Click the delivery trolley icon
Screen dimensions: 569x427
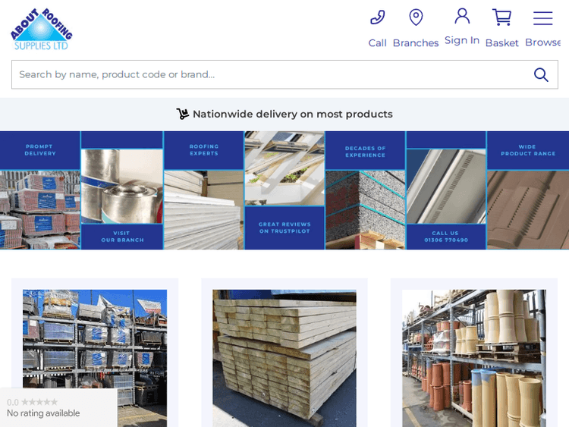coord(183,114)
